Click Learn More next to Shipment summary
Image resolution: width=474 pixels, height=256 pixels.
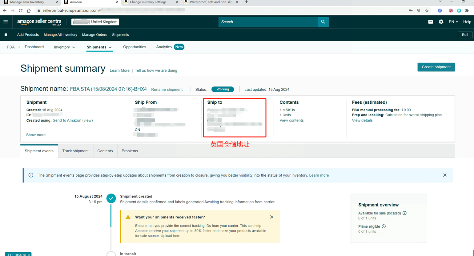click(x=120, y=70)
